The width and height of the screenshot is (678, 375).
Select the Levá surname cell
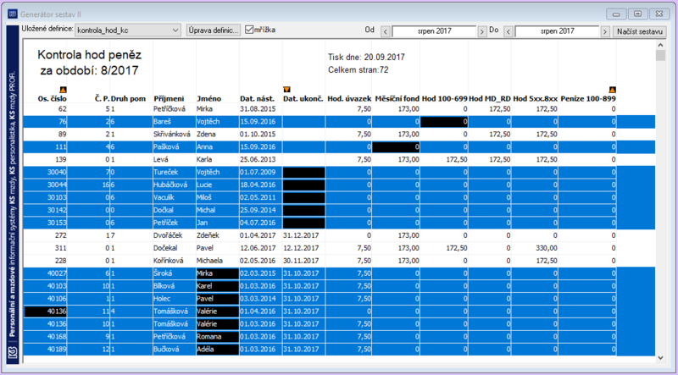[x=174, y=159]
